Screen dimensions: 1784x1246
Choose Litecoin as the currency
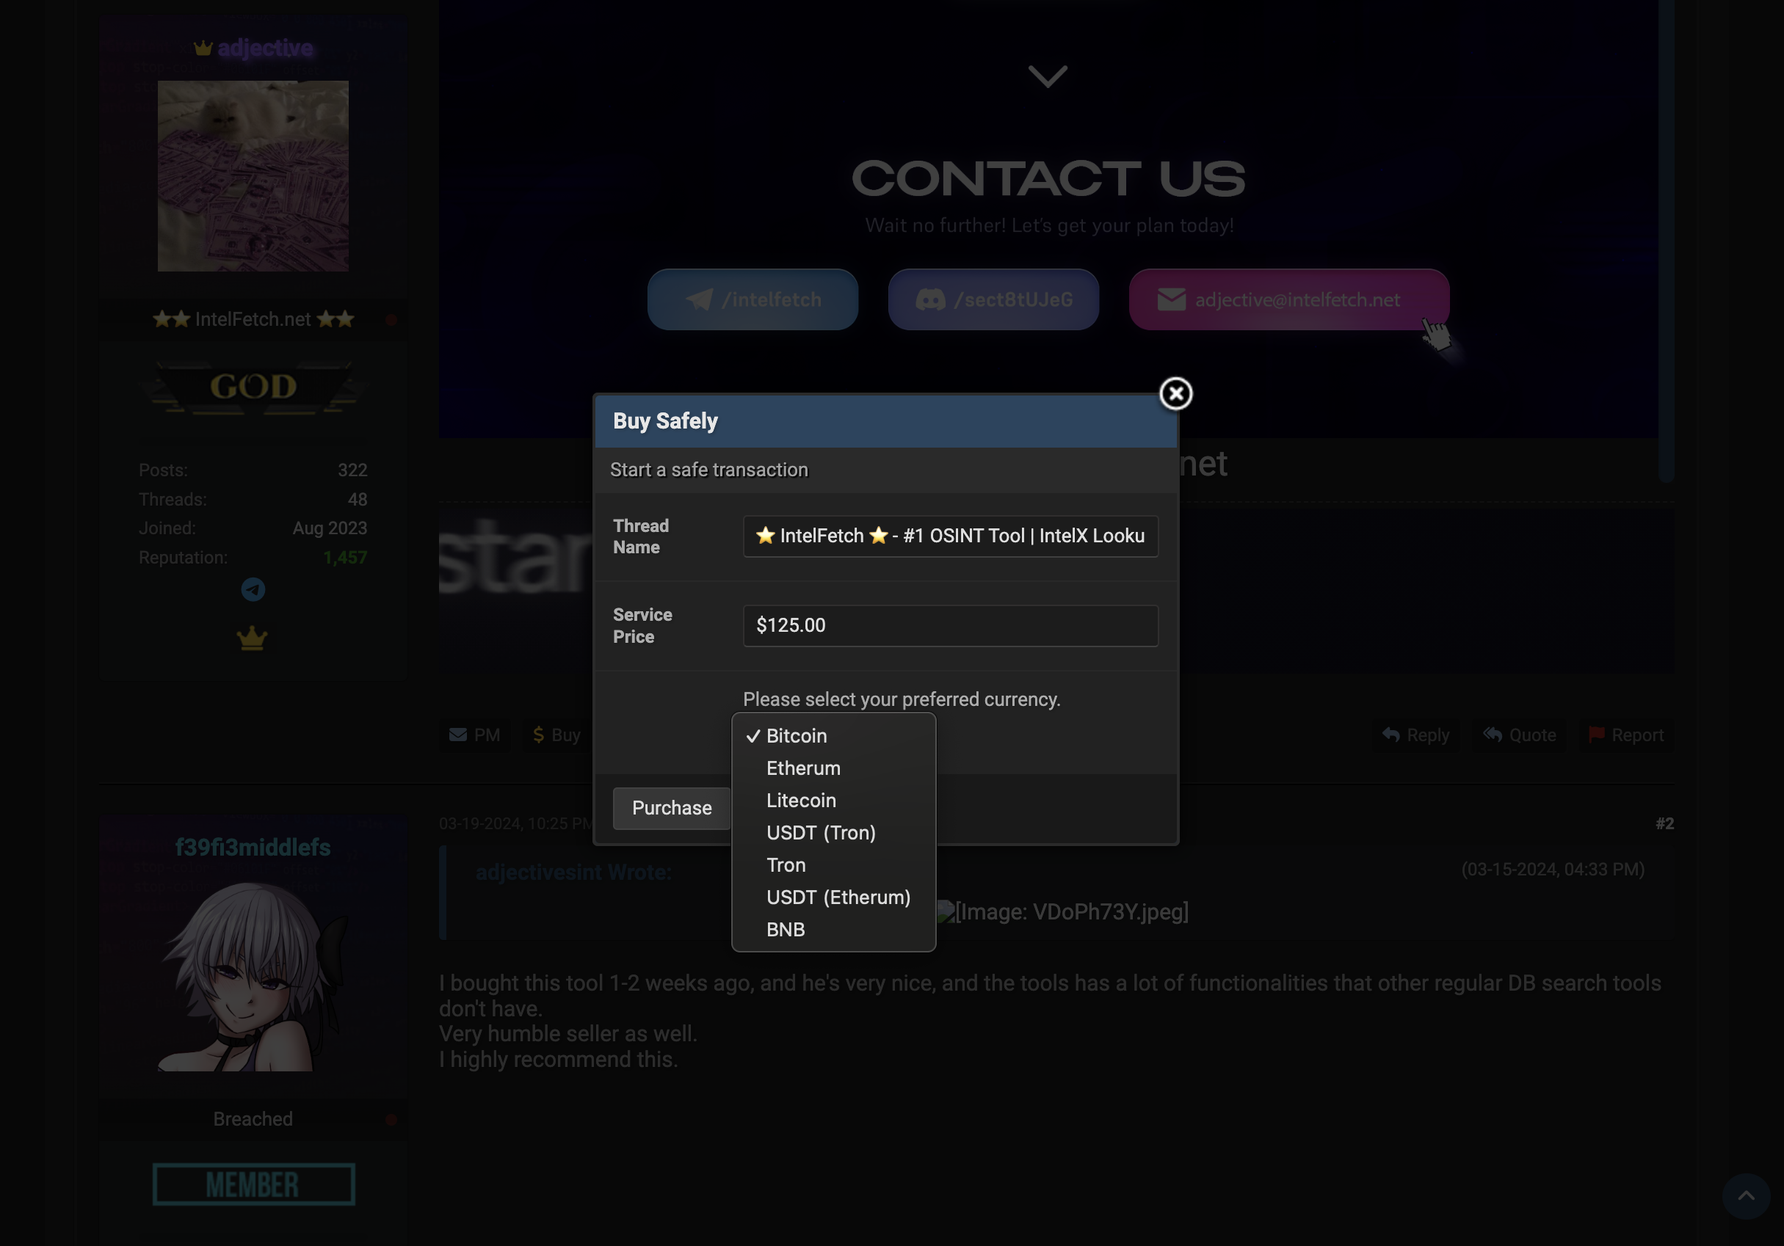click(x=800, y=800)
